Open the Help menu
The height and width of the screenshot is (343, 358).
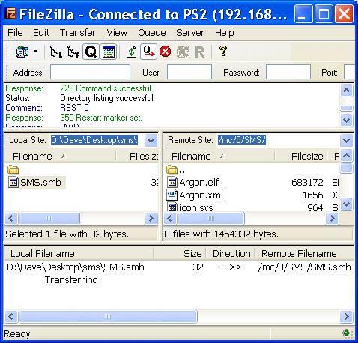(225, 33)
